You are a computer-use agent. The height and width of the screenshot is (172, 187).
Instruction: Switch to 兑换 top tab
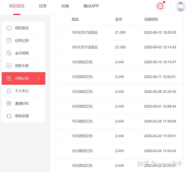[x=65, y=6]
